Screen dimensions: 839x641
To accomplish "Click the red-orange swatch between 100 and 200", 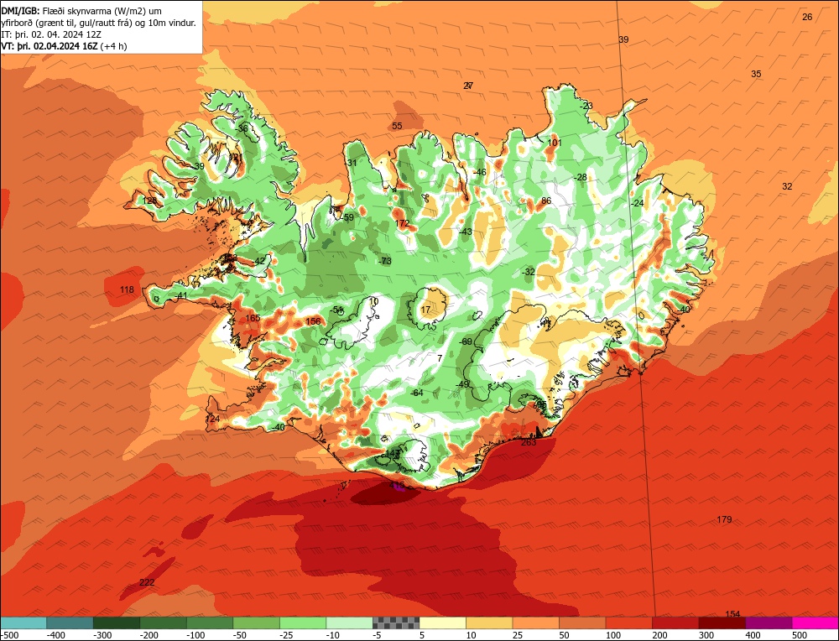I will coord(628,623).
